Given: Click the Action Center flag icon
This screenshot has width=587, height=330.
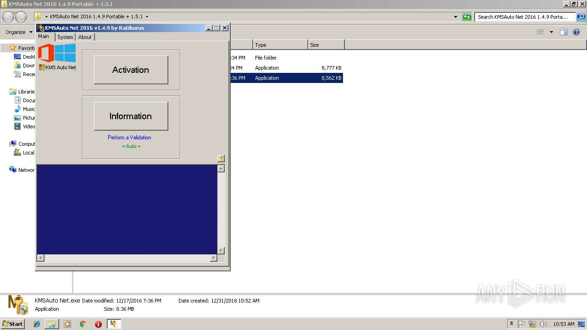Looking at the screenshot, I should (x=521, y=324).
